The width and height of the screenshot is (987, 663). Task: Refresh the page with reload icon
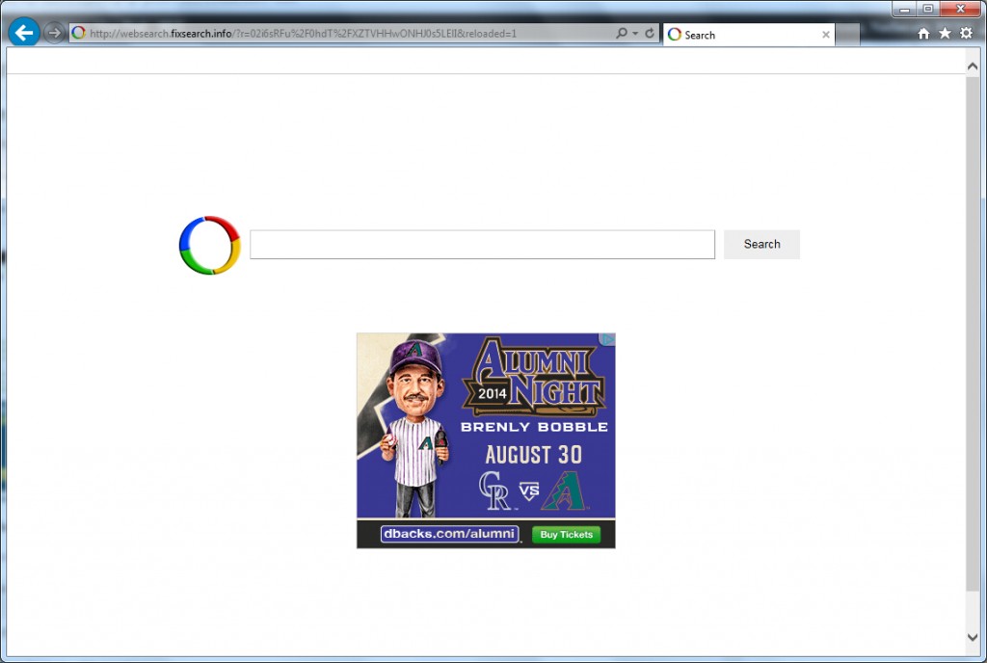[x=650, y=33]
